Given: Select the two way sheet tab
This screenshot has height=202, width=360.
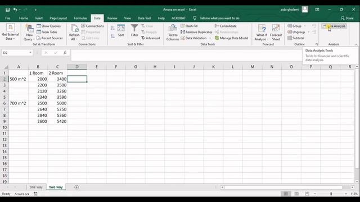Looking at the screenshot, I should [56, 187].
